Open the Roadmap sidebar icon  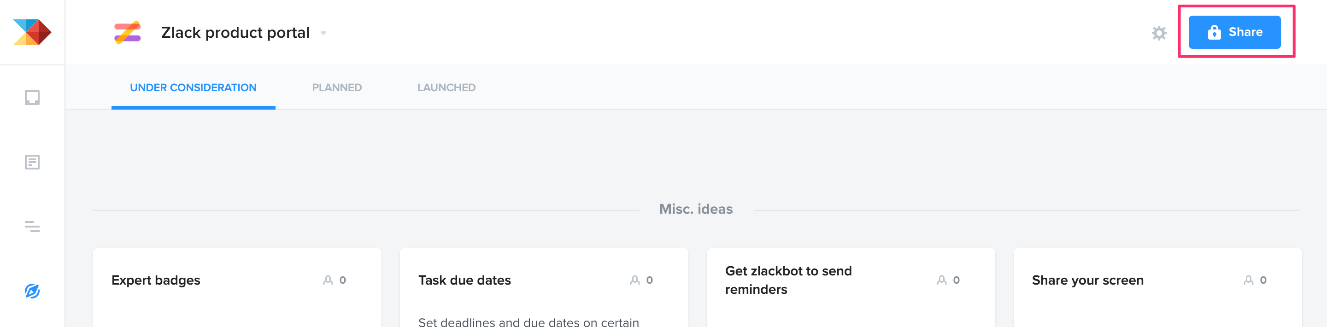32,227
